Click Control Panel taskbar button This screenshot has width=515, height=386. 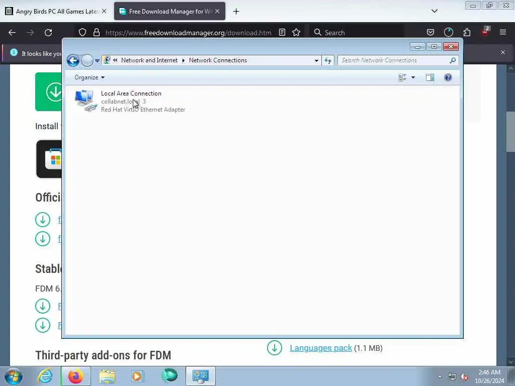click(x=200, y=376)
